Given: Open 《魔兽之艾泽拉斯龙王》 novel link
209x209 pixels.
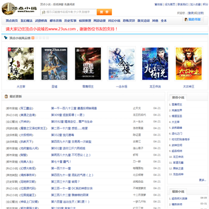Looking at the screenshot, I should [33, 128].
